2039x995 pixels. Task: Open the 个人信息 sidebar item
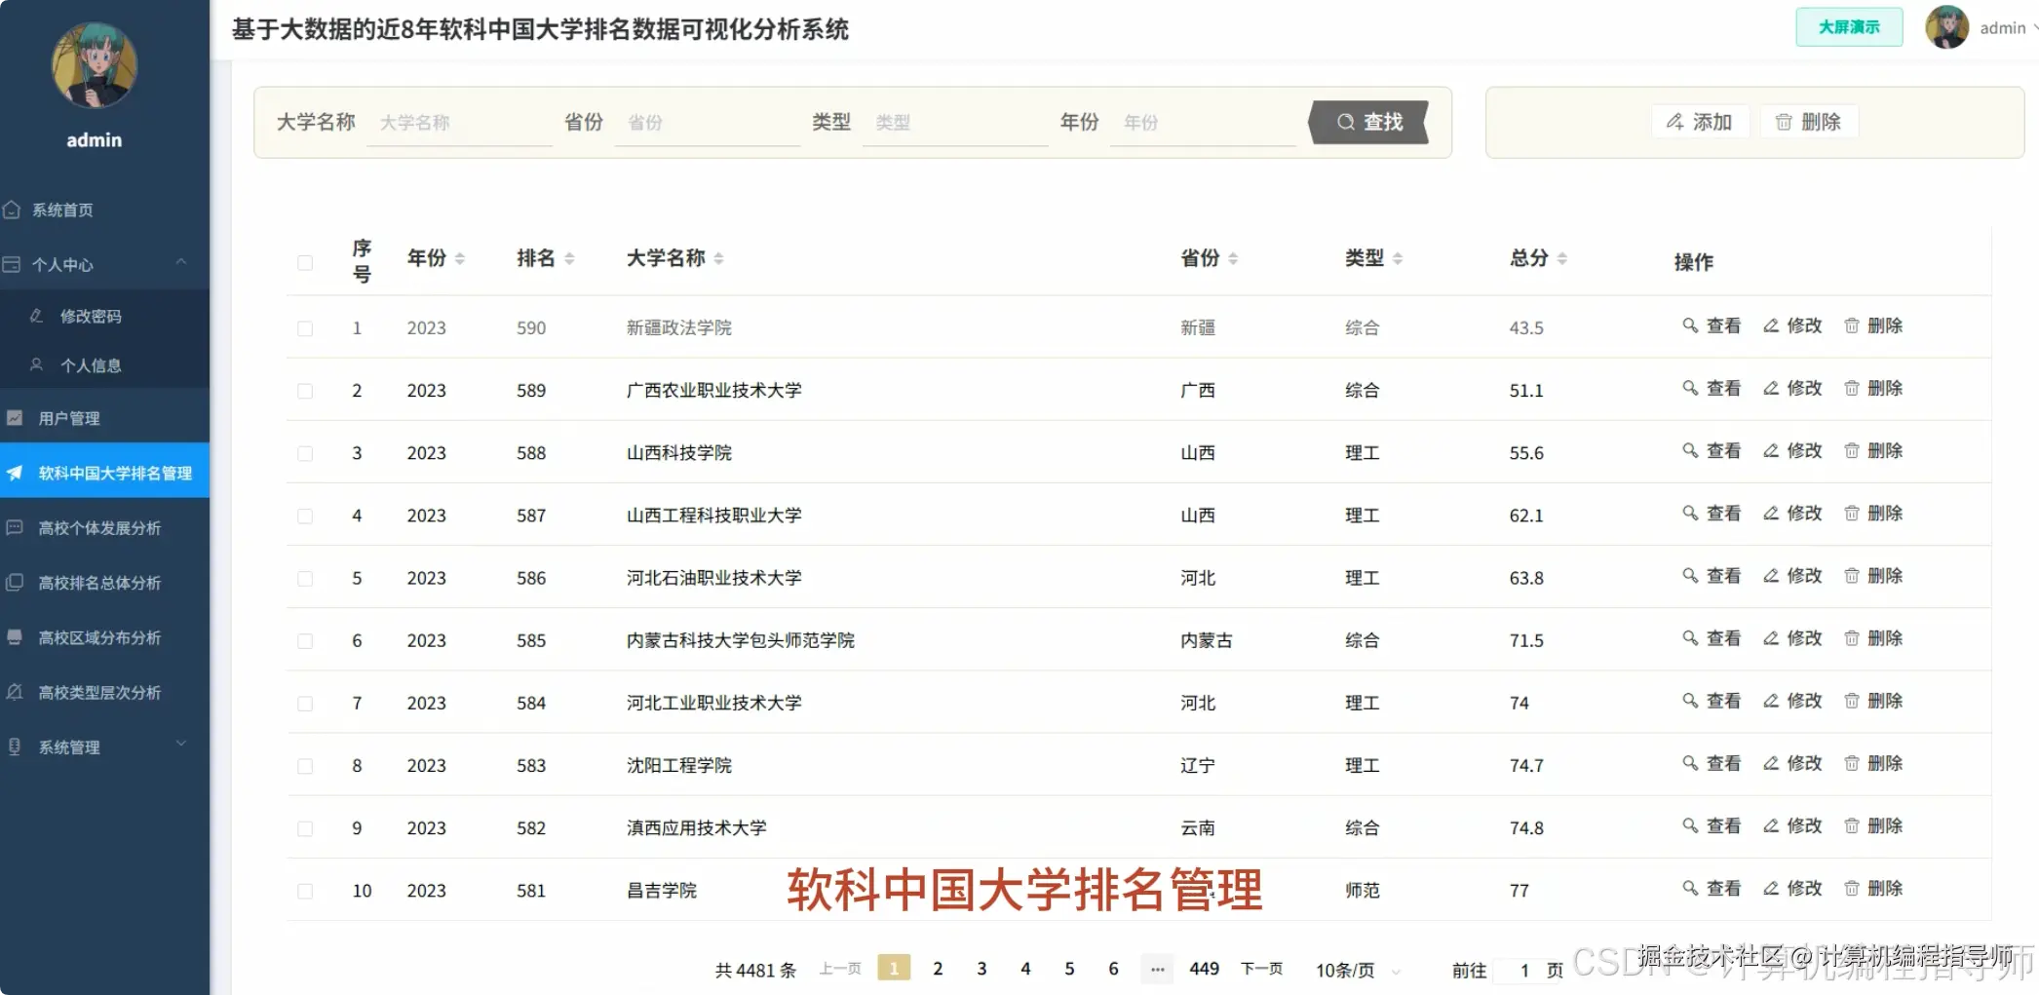click(93, 364)
